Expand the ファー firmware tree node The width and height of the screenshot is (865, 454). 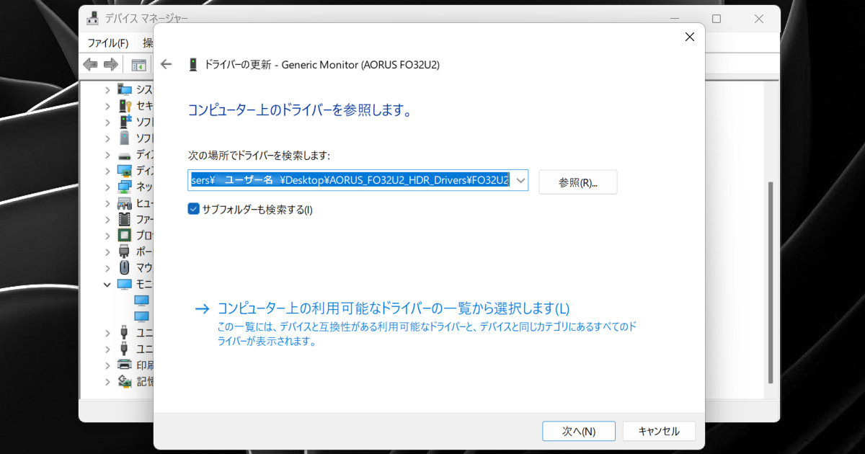pyautogui.click(x=107, y=219)
